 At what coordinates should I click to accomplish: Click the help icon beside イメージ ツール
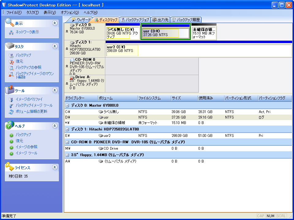[11, 154]
